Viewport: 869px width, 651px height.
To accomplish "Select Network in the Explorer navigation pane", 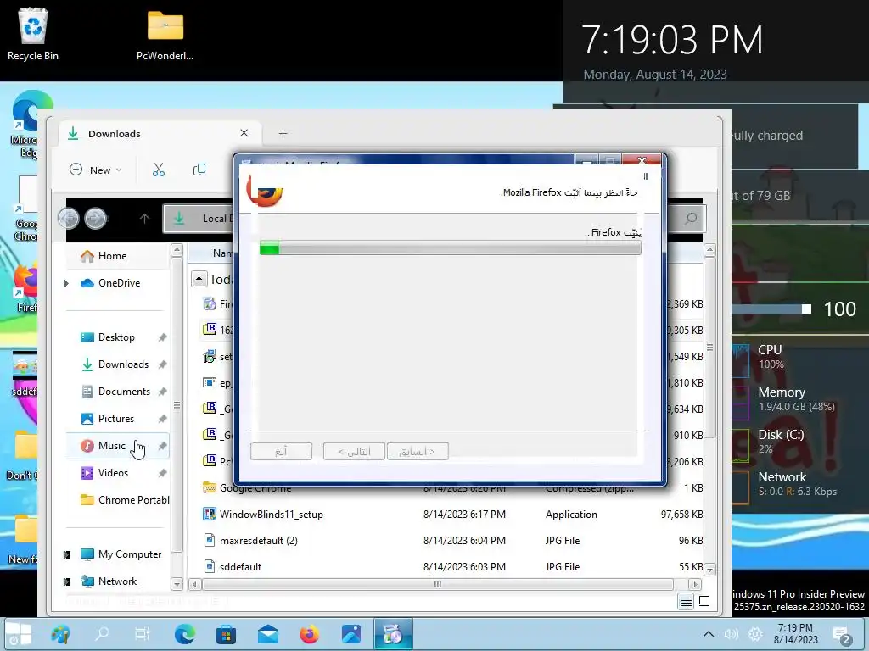I will coord(109,581).
